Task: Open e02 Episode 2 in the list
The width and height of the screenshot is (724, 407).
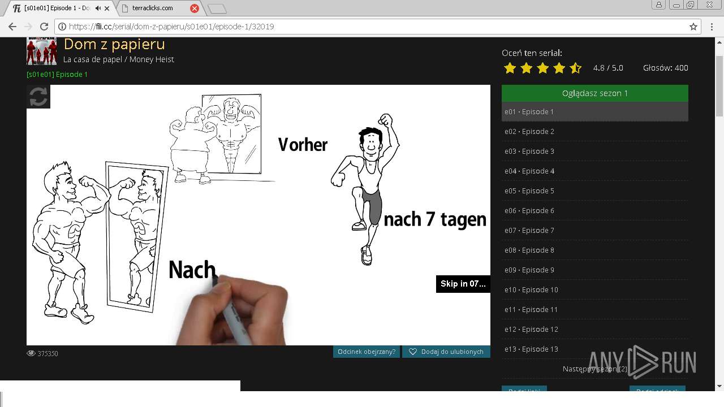Action: [x=595, y=131]
